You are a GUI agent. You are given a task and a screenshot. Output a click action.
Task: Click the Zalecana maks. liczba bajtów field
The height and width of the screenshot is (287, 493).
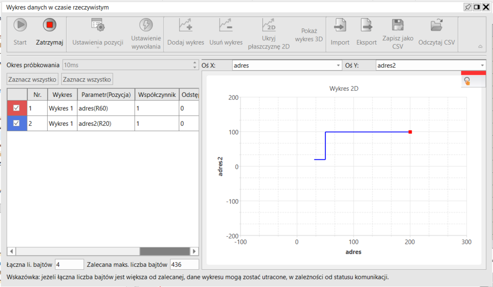tap(184, 264)
